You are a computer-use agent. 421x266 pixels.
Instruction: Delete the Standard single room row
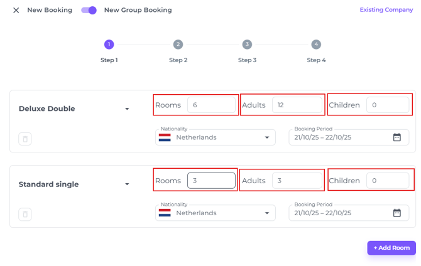pos(25,215)
